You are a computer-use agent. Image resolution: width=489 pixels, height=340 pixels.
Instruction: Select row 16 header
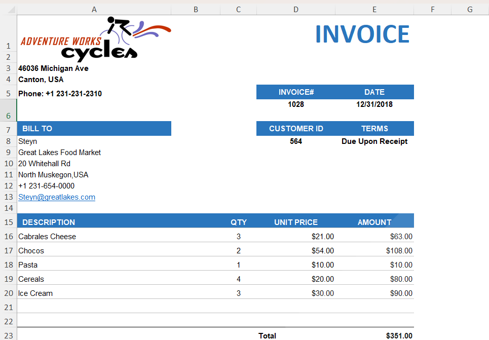(x=9, y=237)
